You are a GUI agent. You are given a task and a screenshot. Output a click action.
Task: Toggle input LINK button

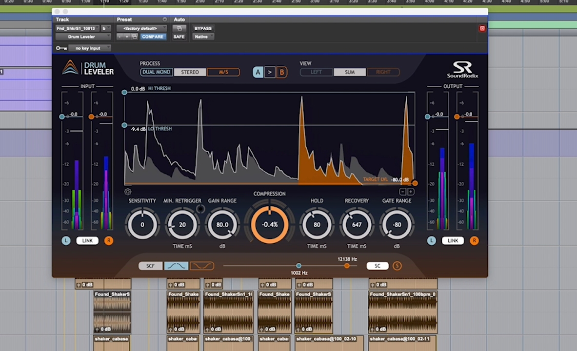tap(87, 241)
